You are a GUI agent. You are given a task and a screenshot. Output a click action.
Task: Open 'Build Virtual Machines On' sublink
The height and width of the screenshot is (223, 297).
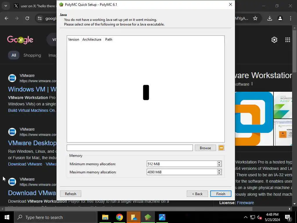pos(32,110)
